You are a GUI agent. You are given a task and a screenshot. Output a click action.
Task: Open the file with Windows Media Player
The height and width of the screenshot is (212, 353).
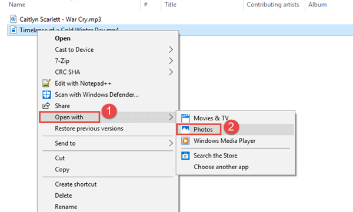pyautogui.click(x=236, y=141)
